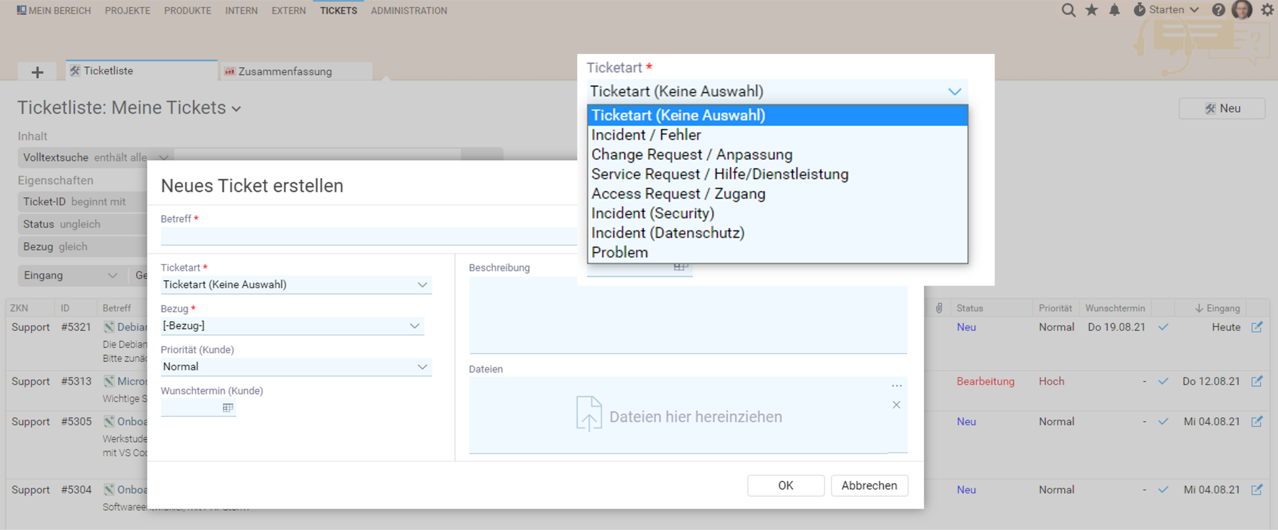Click the user profile avatar
Image resolution: width=1278 pixels, height=530 pixels.
1242,10
